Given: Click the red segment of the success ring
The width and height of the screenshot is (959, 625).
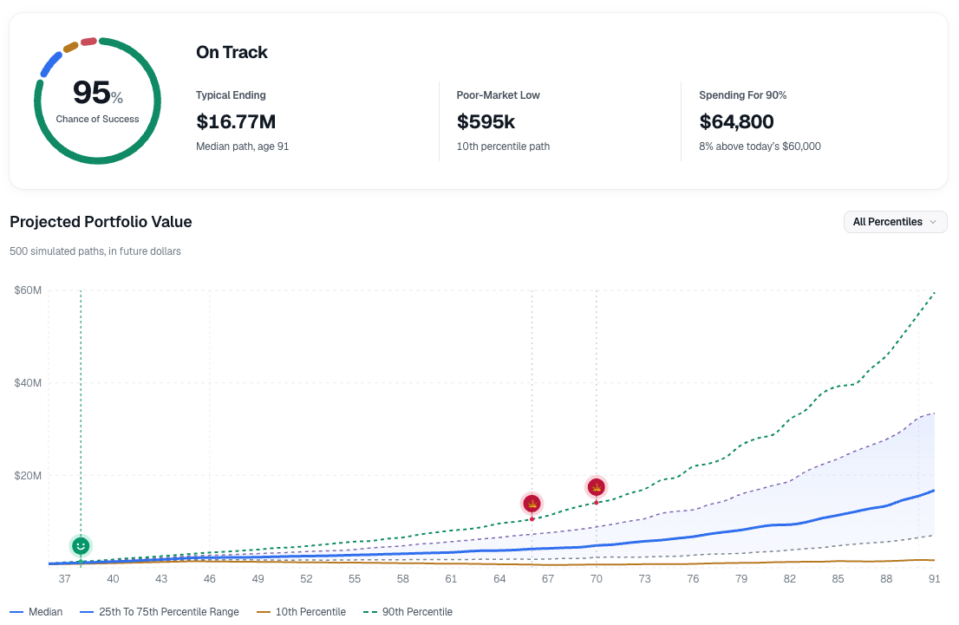Looking at the screenshot, I should tap(88, 42).
